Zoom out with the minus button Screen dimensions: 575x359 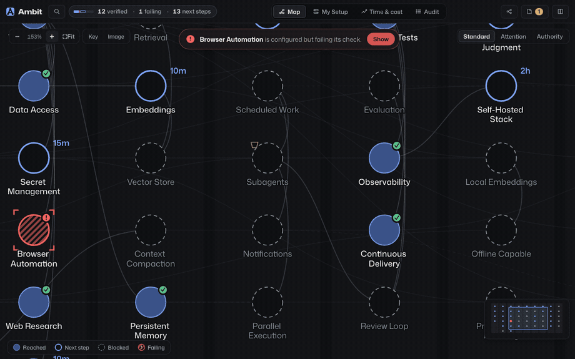click(17, 37)
